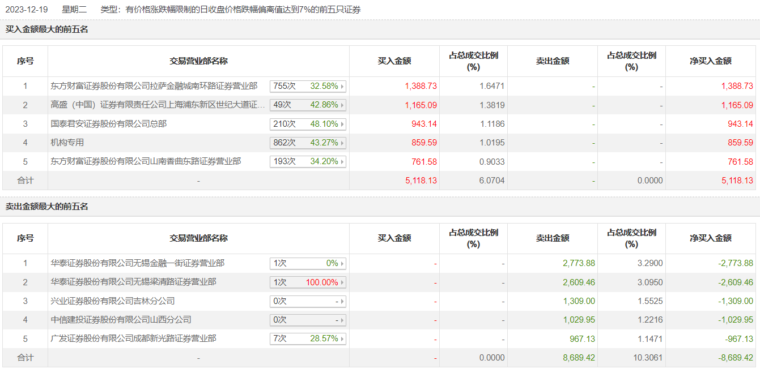Click sell total 8,689.42
Viewport: 760px width, 373px height.
tap(579, 358)
